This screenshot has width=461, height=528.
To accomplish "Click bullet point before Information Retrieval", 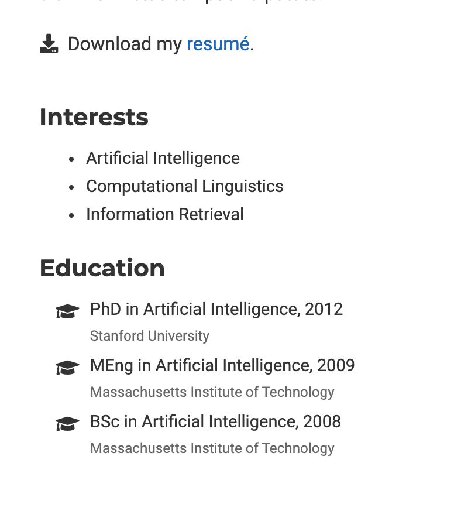I will tap(71, 215).
